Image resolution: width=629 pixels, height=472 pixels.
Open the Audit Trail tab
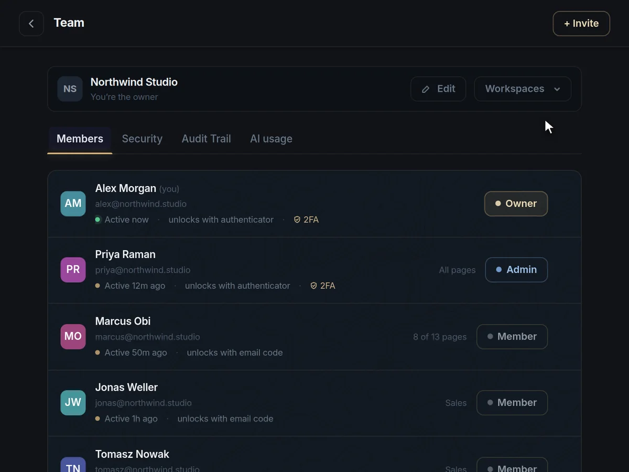point(206,139)
